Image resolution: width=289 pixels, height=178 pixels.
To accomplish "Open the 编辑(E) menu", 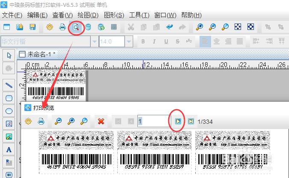I will click(37, 15).
